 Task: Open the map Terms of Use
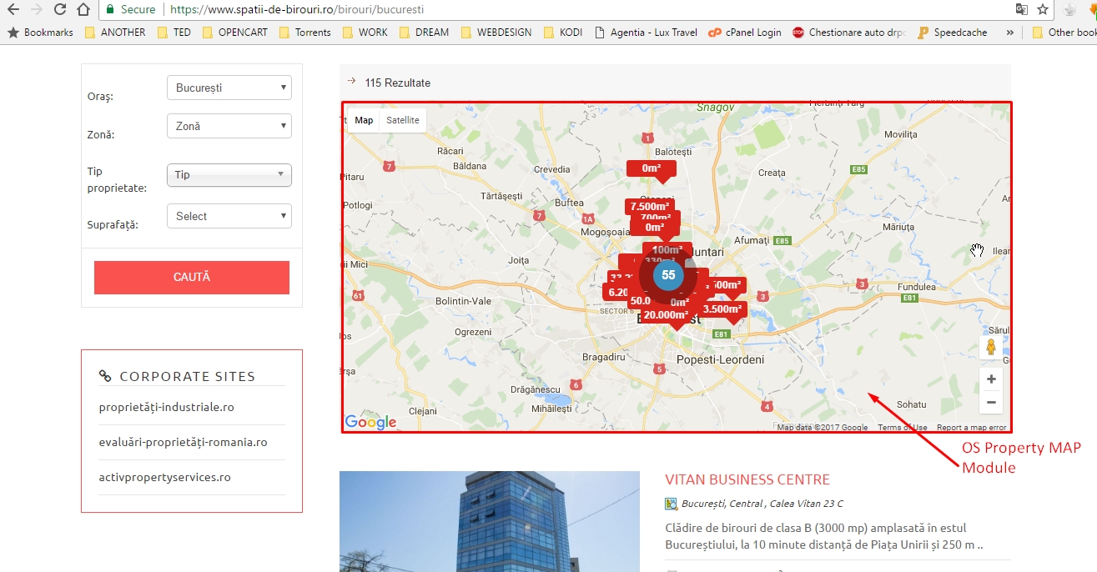point(903,428)
